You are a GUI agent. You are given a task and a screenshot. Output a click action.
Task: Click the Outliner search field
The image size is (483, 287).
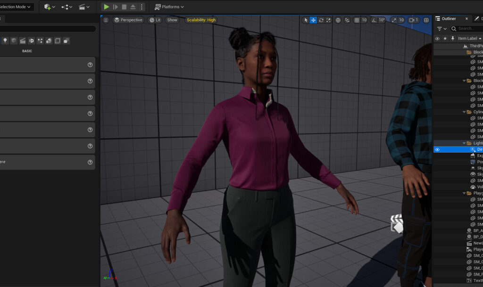coord(467,28)
